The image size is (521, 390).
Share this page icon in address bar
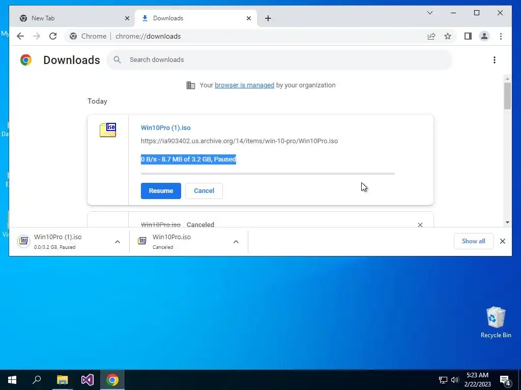click(x=431, y=36)
